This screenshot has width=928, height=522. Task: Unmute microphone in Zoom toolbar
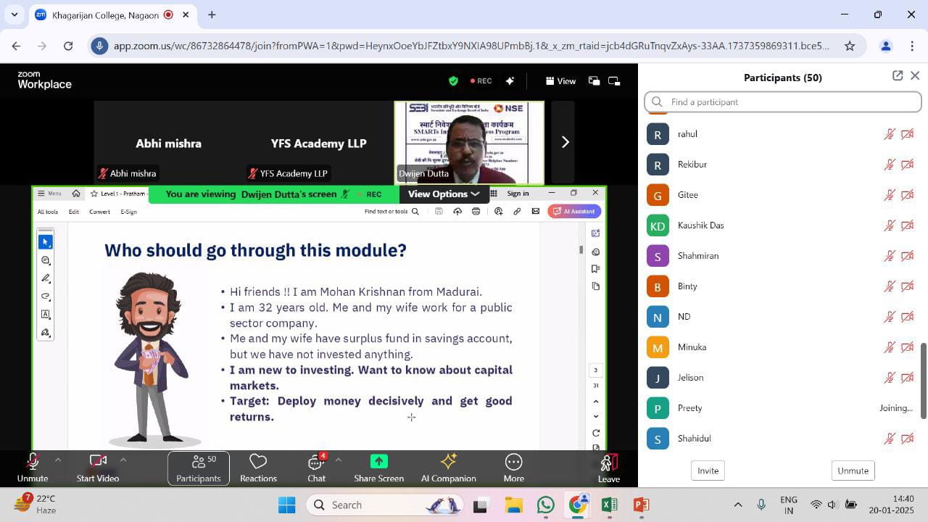(x=33, y=468)
